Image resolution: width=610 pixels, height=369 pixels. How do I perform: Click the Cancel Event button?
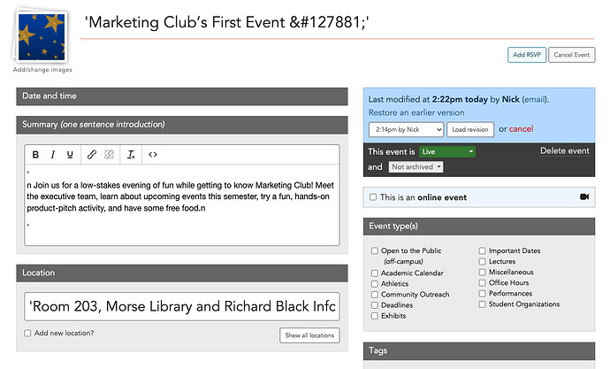[572, 55]
